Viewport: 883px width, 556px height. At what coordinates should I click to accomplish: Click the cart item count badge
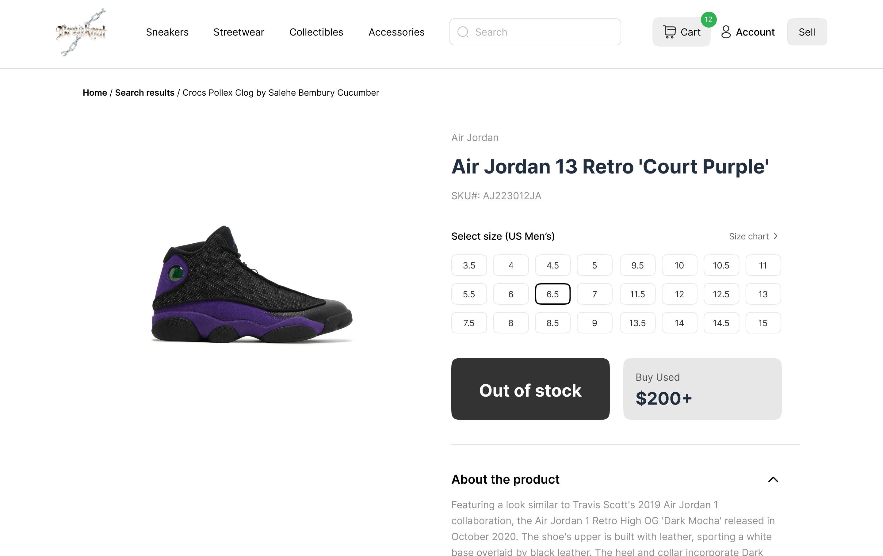708,21
